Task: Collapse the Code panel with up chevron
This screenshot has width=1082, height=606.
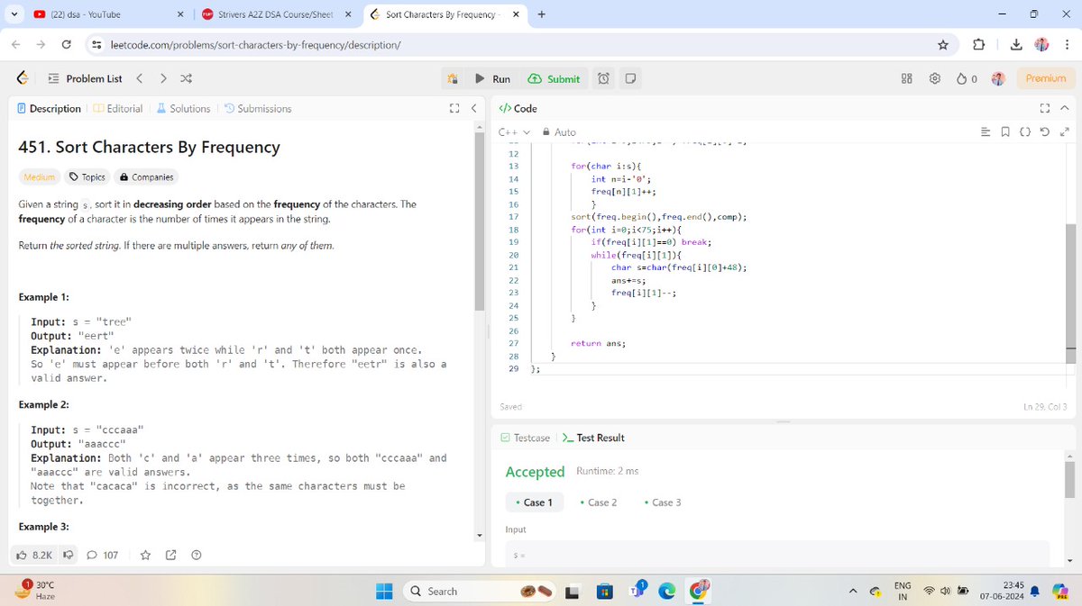Action: (x=1064, y=108)
